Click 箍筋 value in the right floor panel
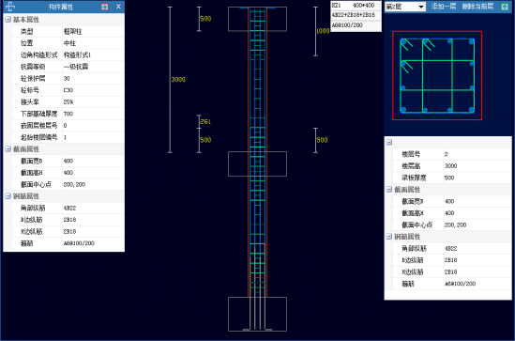The image size is (515, 341). [x=460, y=284]
